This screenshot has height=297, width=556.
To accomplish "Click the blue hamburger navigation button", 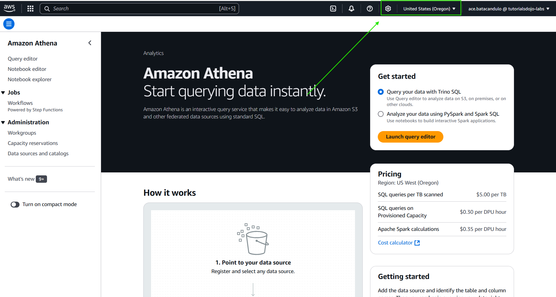I will pos(9,24).
